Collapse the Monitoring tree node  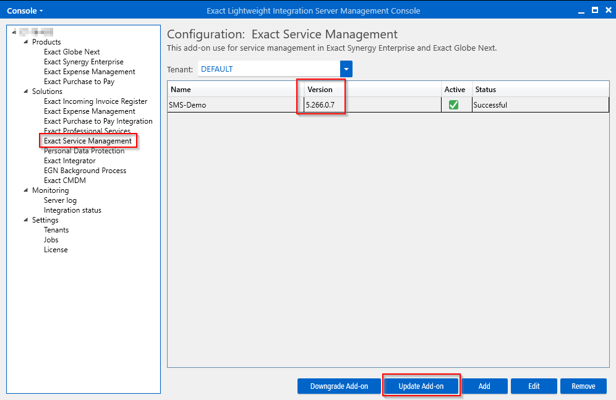[26, 190]
